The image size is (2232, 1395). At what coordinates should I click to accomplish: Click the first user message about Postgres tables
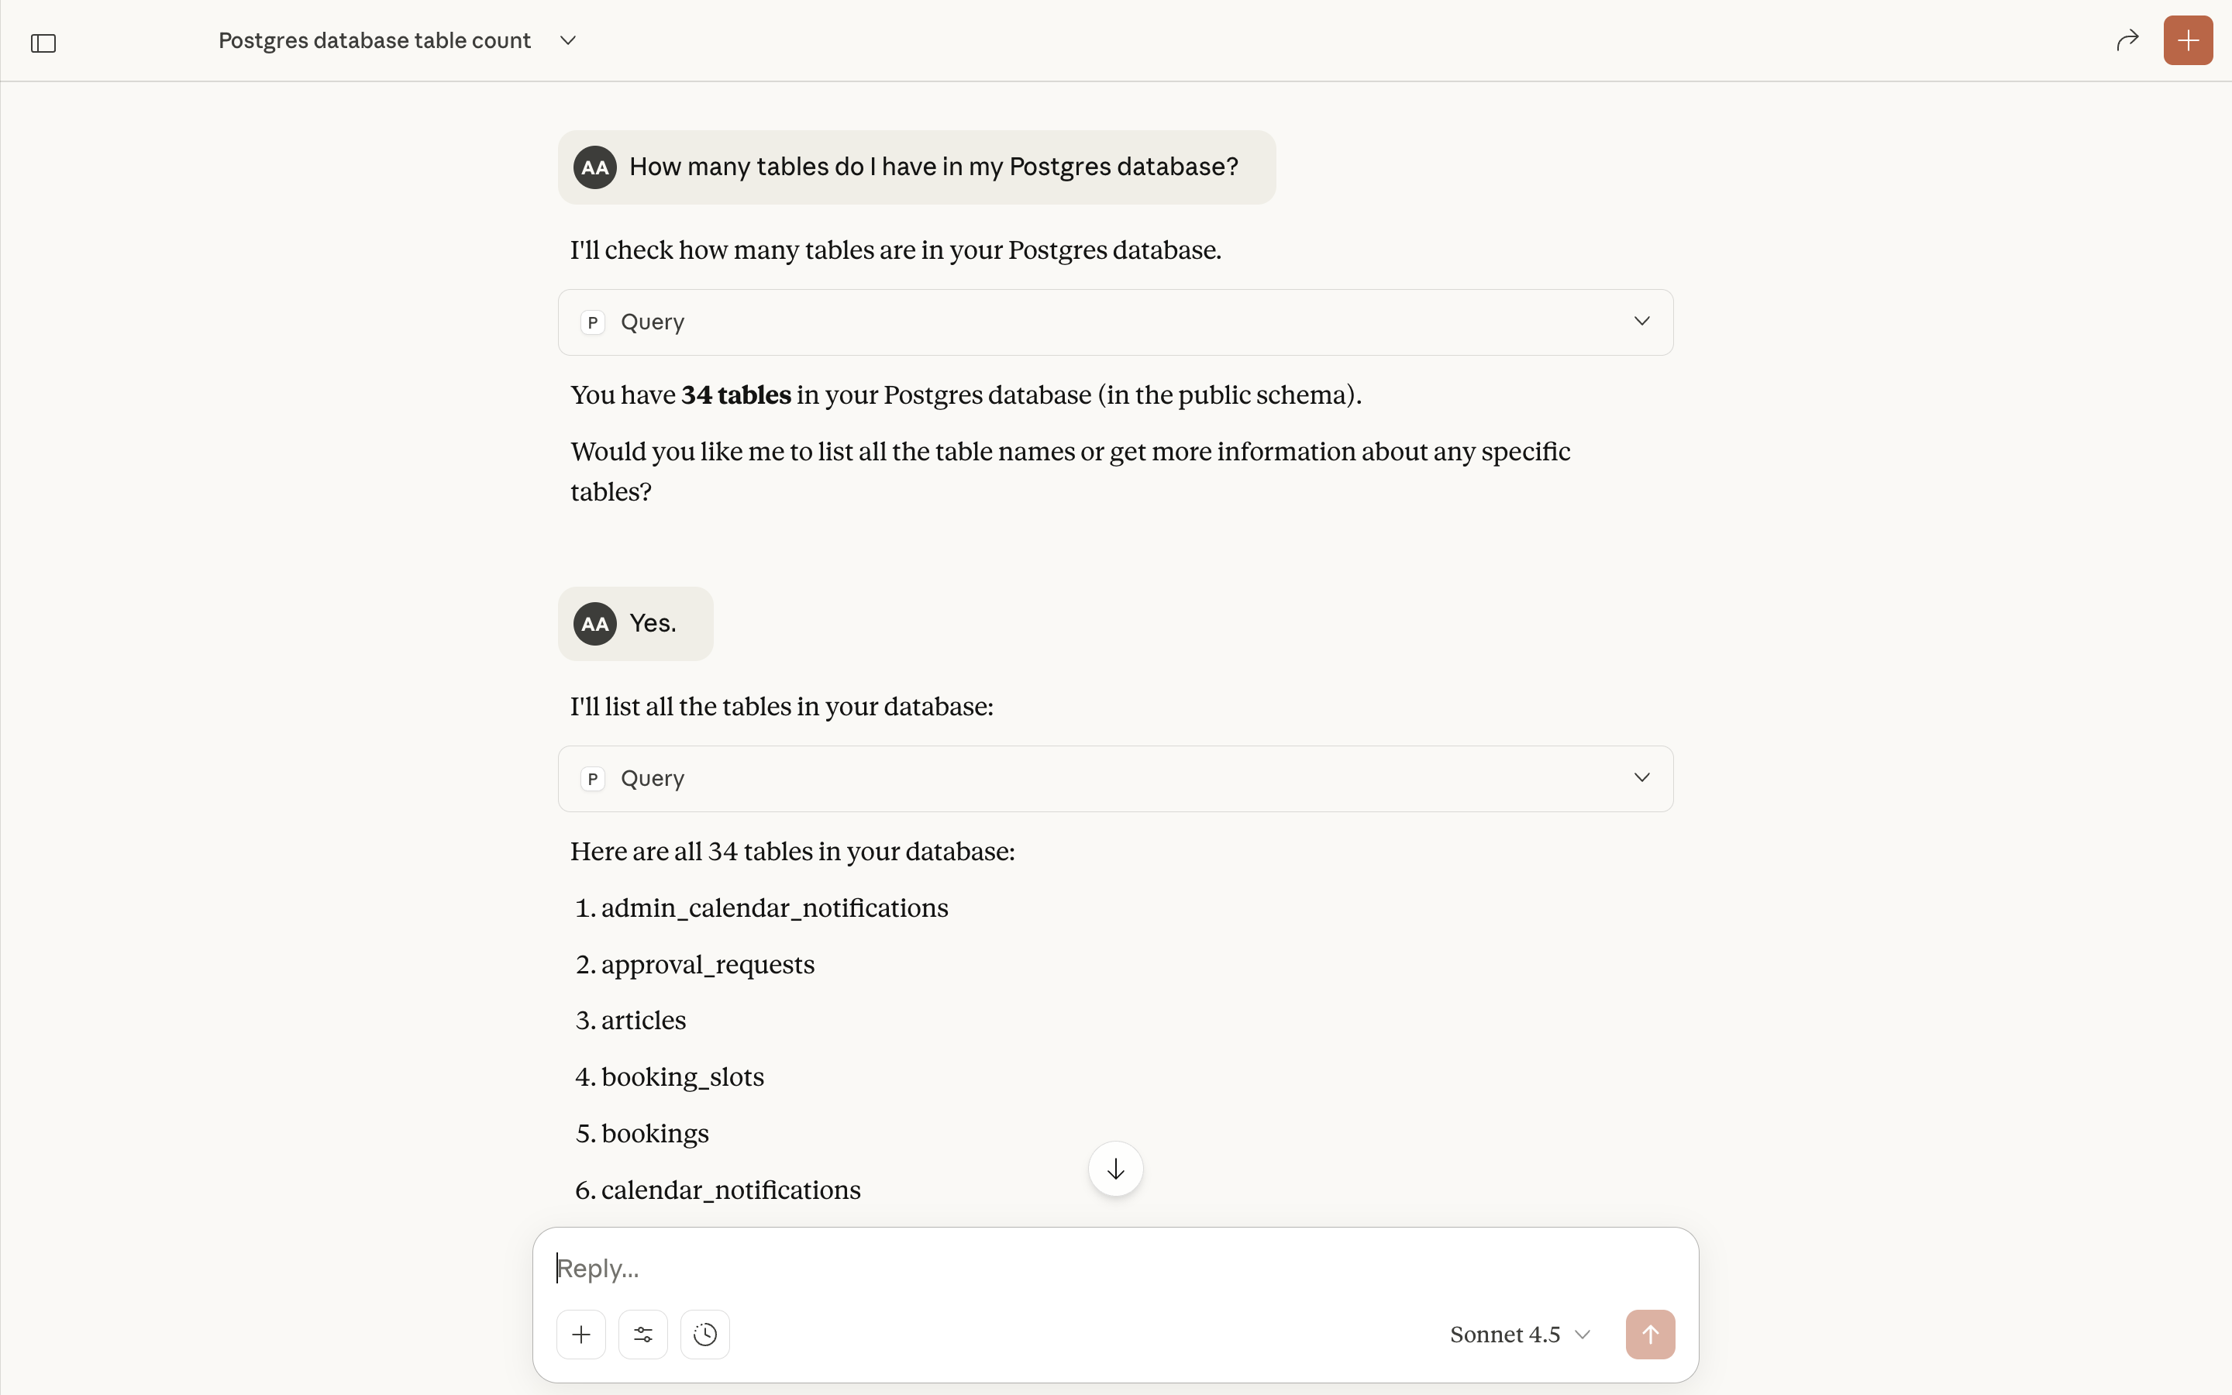click(933, 167)
